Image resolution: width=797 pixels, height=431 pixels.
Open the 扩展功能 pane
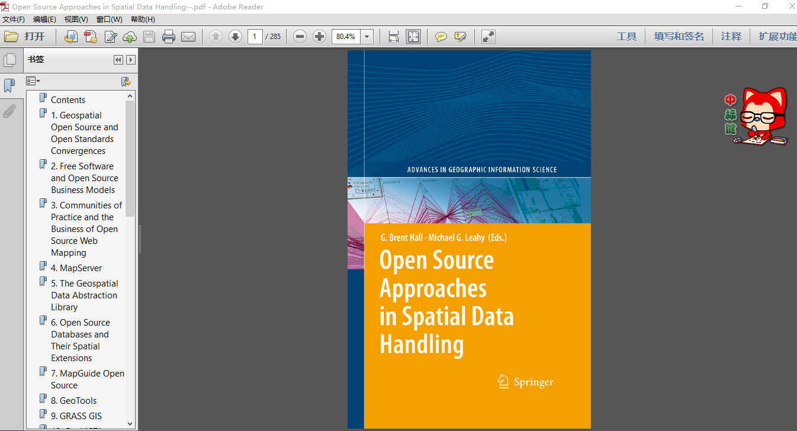777,37
